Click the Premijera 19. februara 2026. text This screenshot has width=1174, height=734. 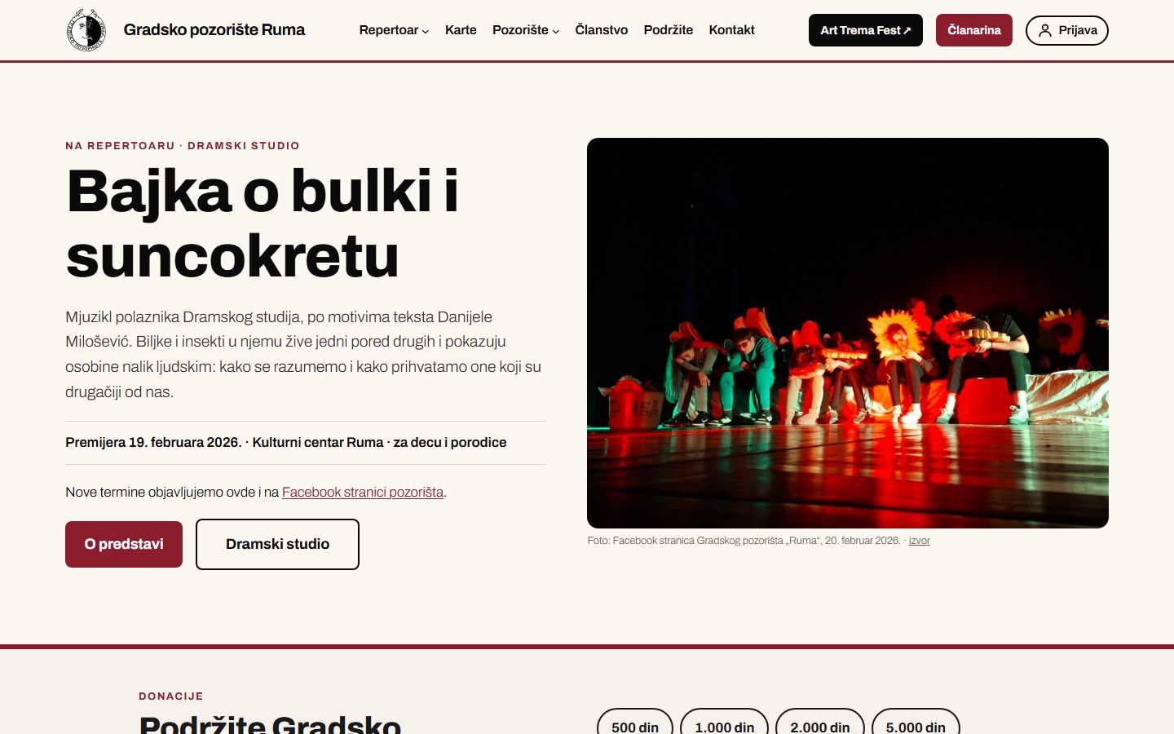(153, 442)
